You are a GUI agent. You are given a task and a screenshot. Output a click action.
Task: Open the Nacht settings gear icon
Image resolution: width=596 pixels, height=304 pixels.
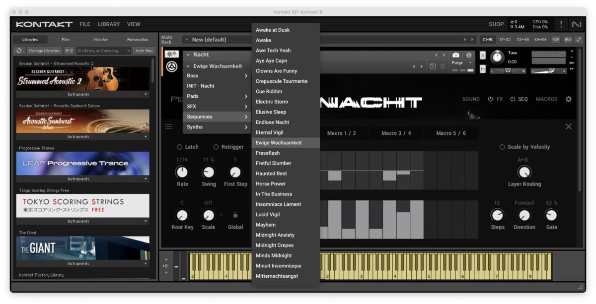569,99
